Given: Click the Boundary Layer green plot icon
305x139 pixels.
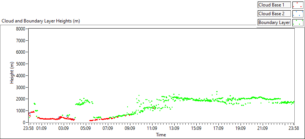Looking at the screenshot, I should 298,22.
